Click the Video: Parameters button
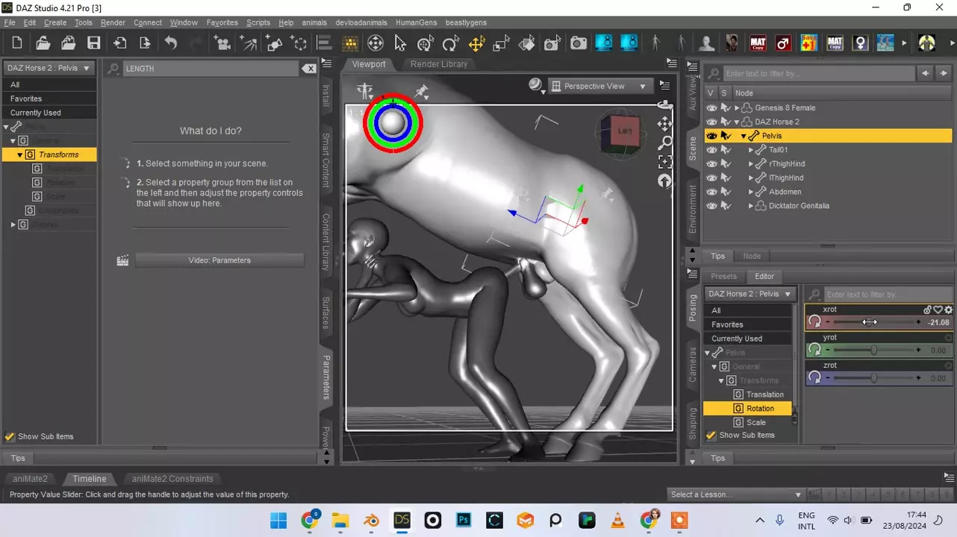The width and height of the screenshot is (957, 537). [x=219, y=260]
